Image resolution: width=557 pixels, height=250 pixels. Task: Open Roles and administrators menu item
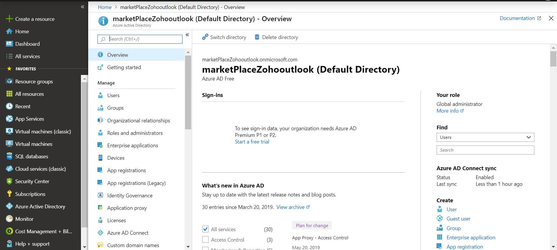(135, 133)
